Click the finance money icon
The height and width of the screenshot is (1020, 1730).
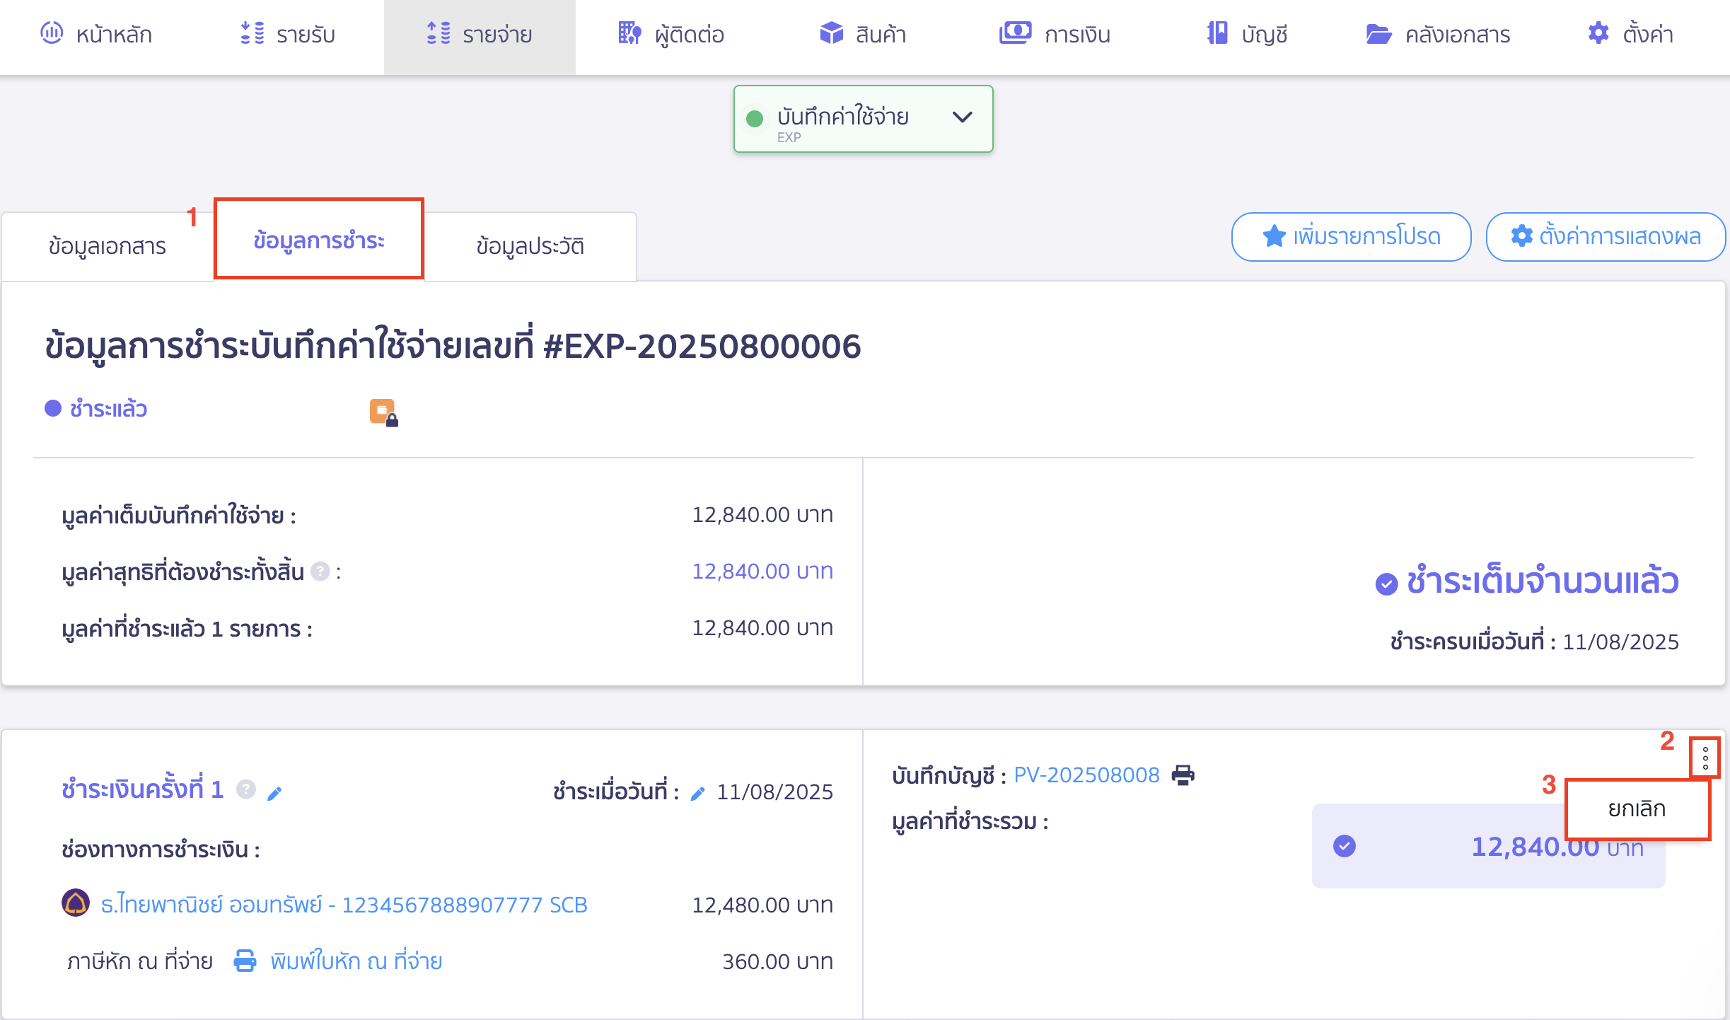1015,33
